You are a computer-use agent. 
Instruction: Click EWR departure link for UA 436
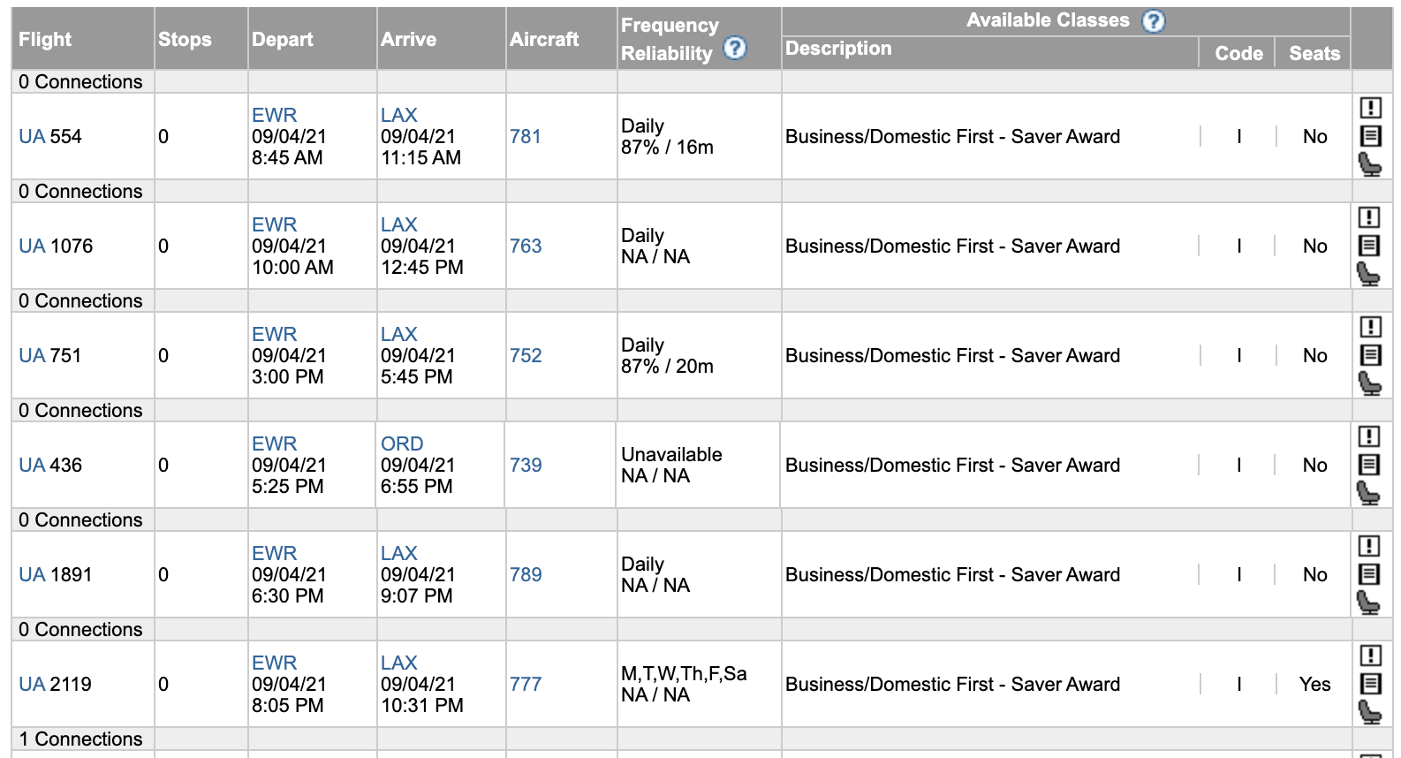tap(275, 443)
